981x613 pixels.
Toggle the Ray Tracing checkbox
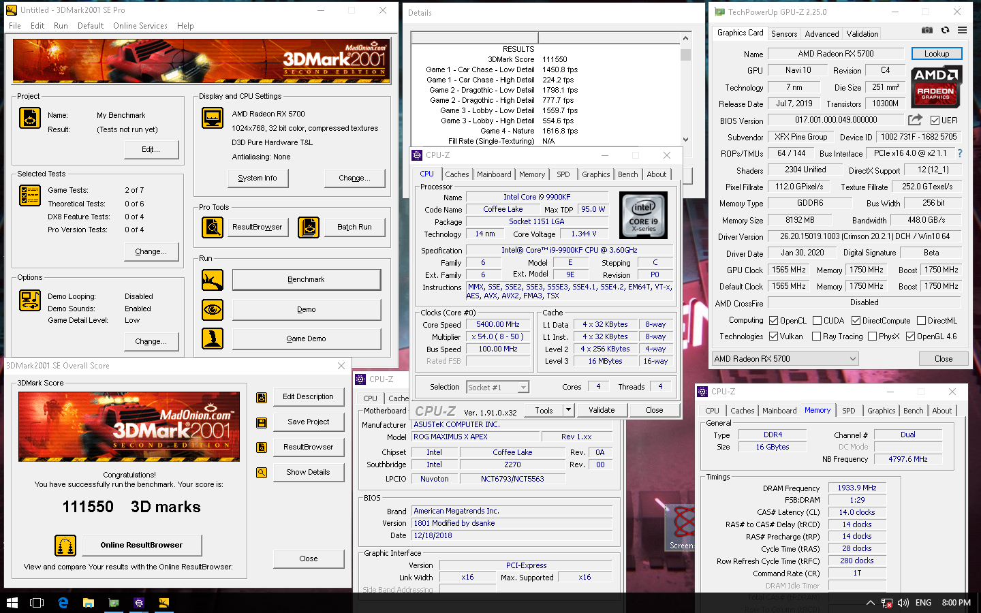[816, 336]
